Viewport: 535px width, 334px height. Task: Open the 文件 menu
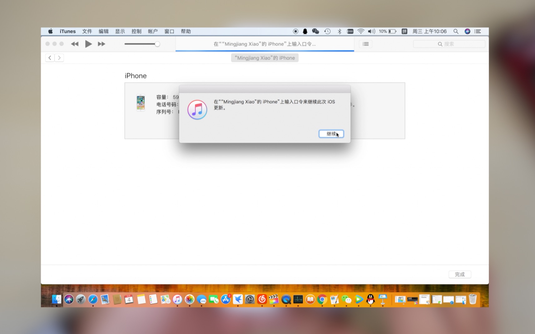point(87,31)
